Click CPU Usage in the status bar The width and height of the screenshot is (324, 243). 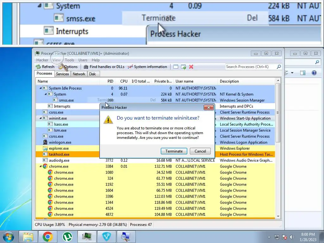pyautogui.click(x=50, y=225)
